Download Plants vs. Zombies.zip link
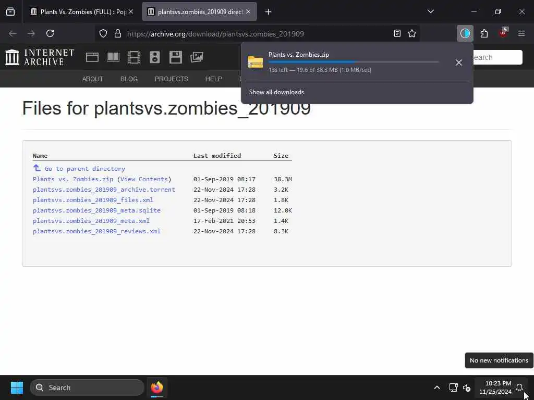 73,179
